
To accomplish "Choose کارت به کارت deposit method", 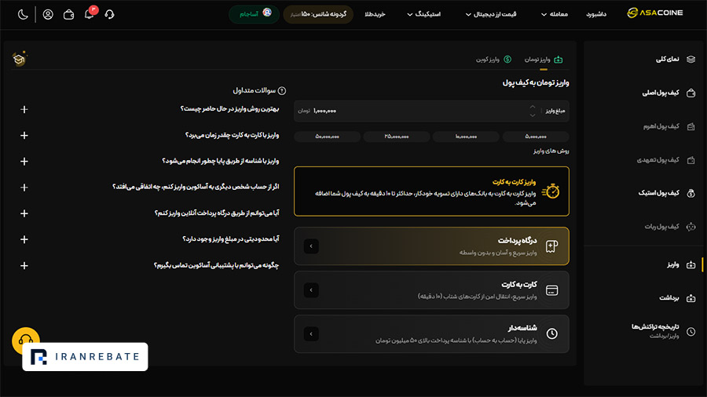I will [x=431, y=290].
